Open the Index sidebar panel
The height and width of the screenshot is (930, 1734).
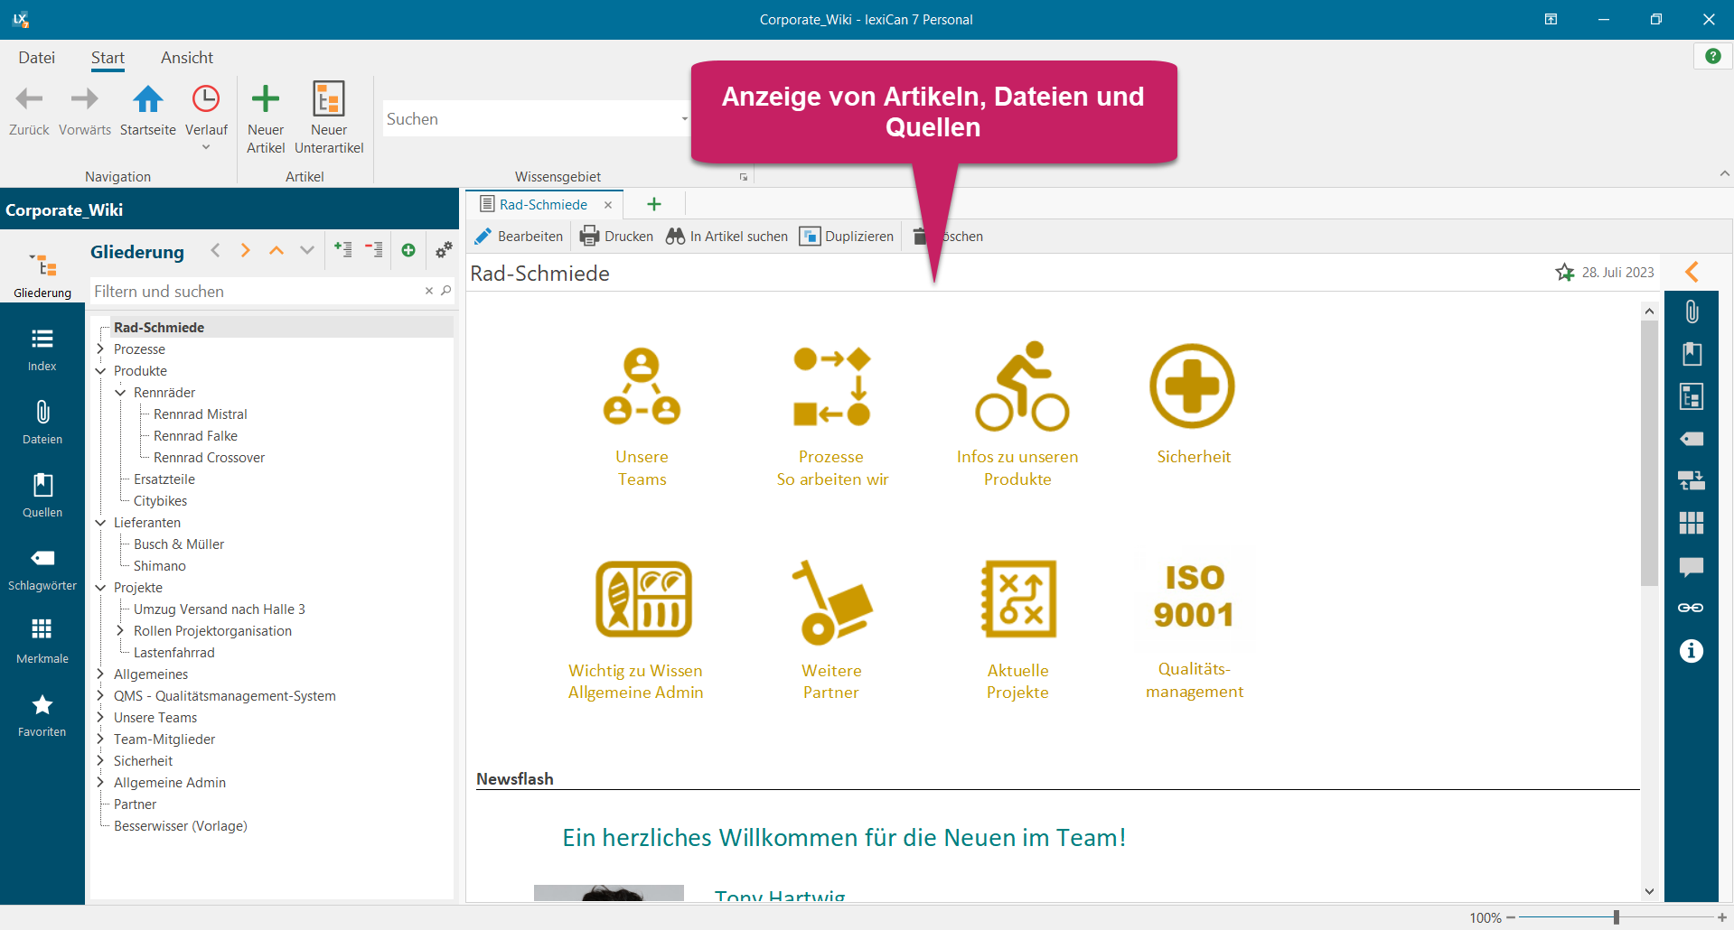[42, 349]
